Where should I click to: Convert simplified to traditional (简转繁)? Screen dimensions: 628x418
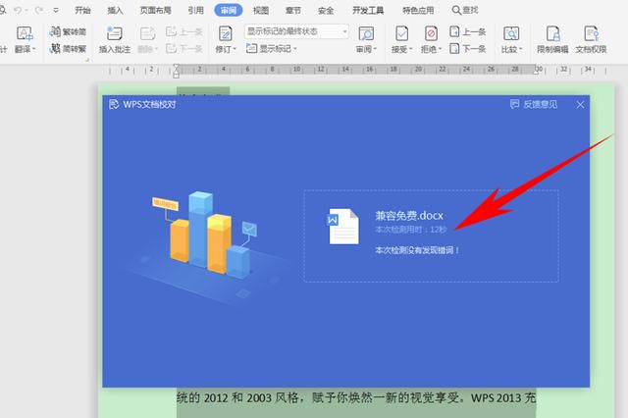pyautogui.click(x=68, y=49)
